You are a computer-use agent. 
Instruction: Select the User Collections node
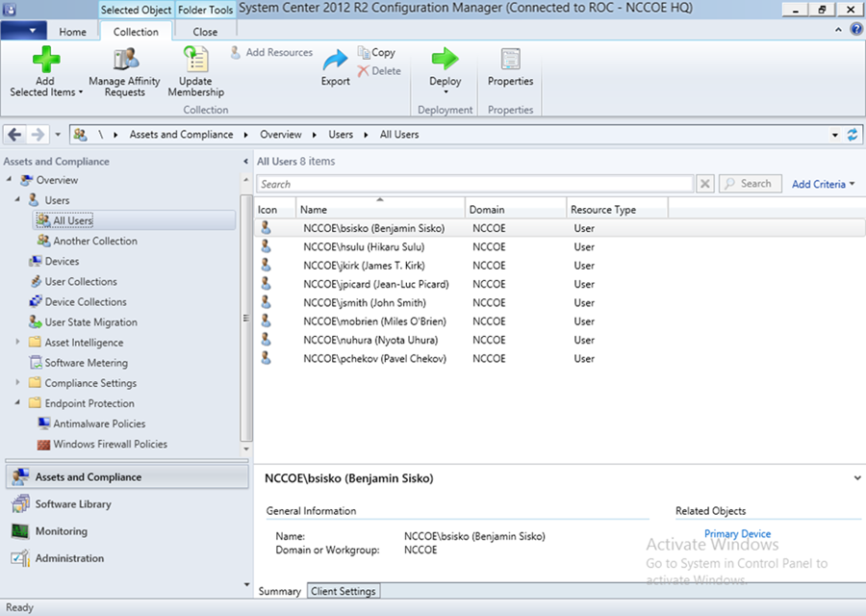tap(81, 282)
